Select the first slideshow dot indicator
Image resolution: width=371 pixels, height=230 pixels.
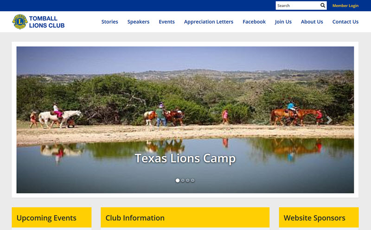[178, 180]
